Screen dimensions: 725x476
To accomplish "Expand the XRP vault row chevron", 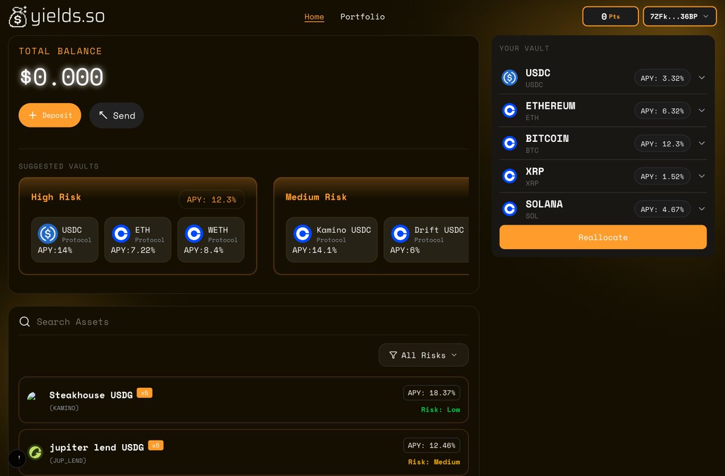I will tap(701, 176).
